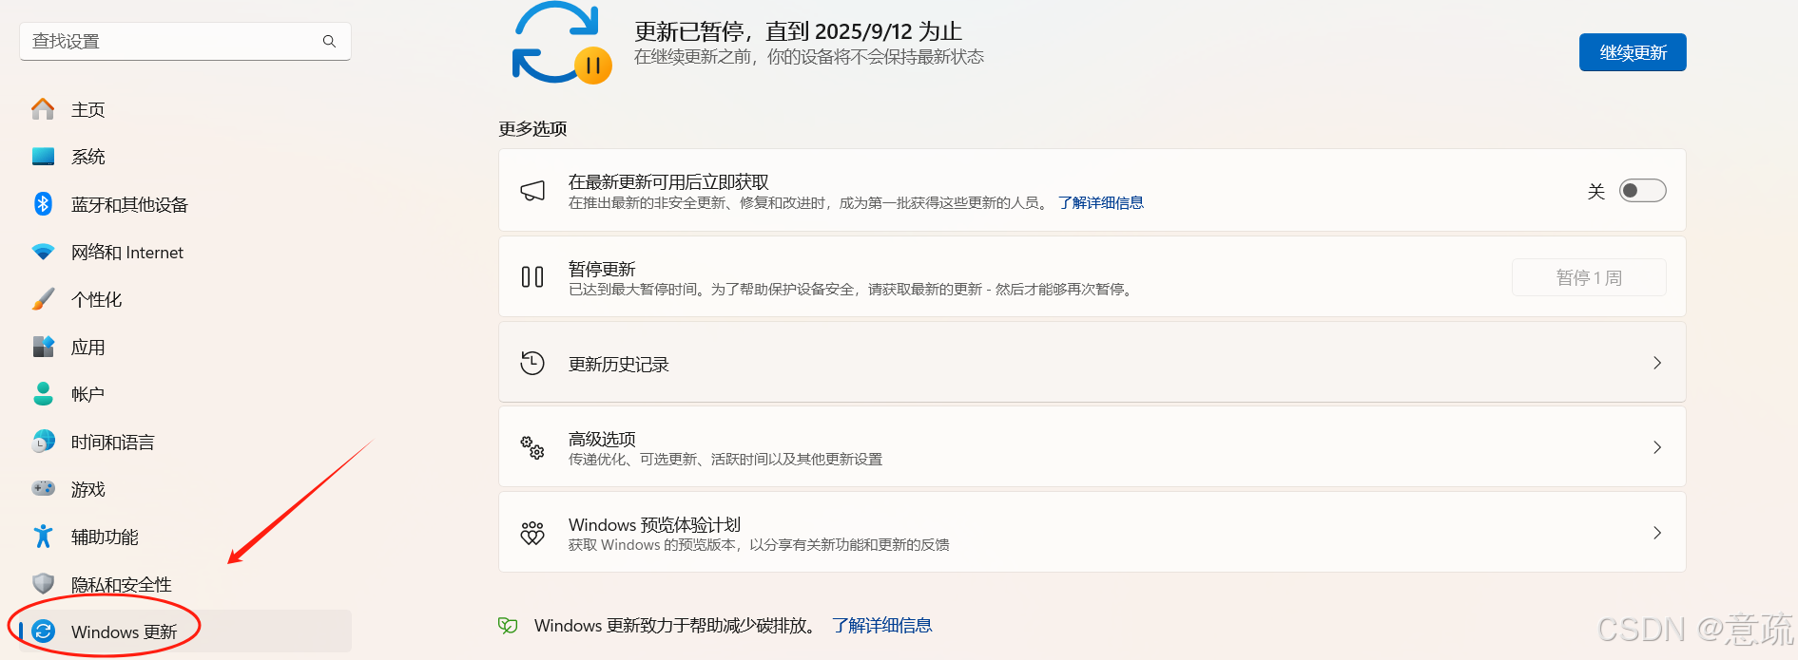This screenshot has height=660, width=1798.
Task: Expand 更新历史记录 with its chevron
Action: 1656,363
